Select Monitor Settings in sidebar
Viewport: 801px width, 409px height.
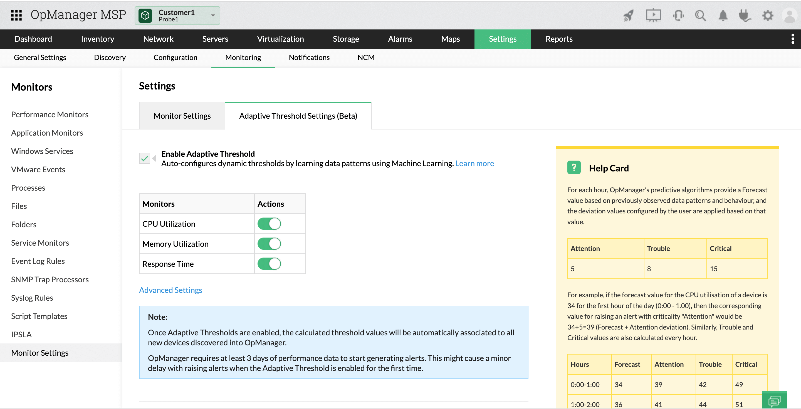click(61, 353)
